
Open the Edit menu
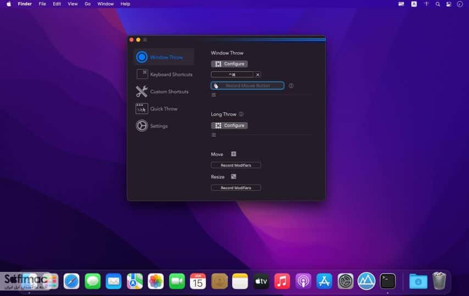coord(57,4)
